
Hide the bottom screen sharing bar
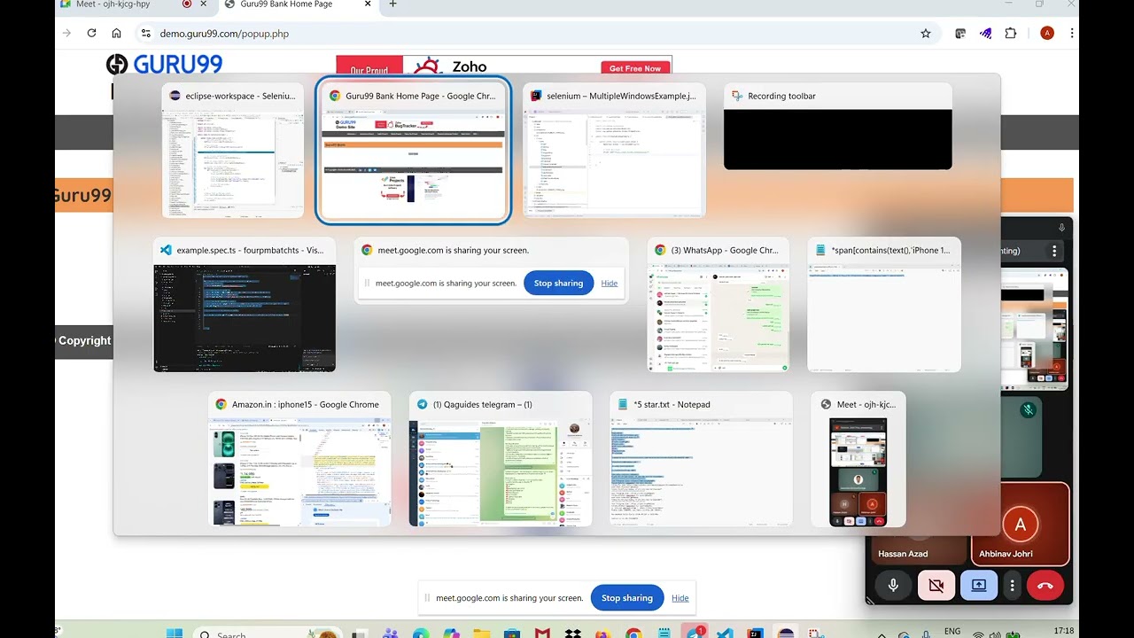coord(680,598)
